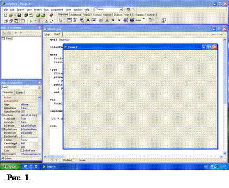
Task: Click the Step Over debug icon
Action: (x=52, y=21)
